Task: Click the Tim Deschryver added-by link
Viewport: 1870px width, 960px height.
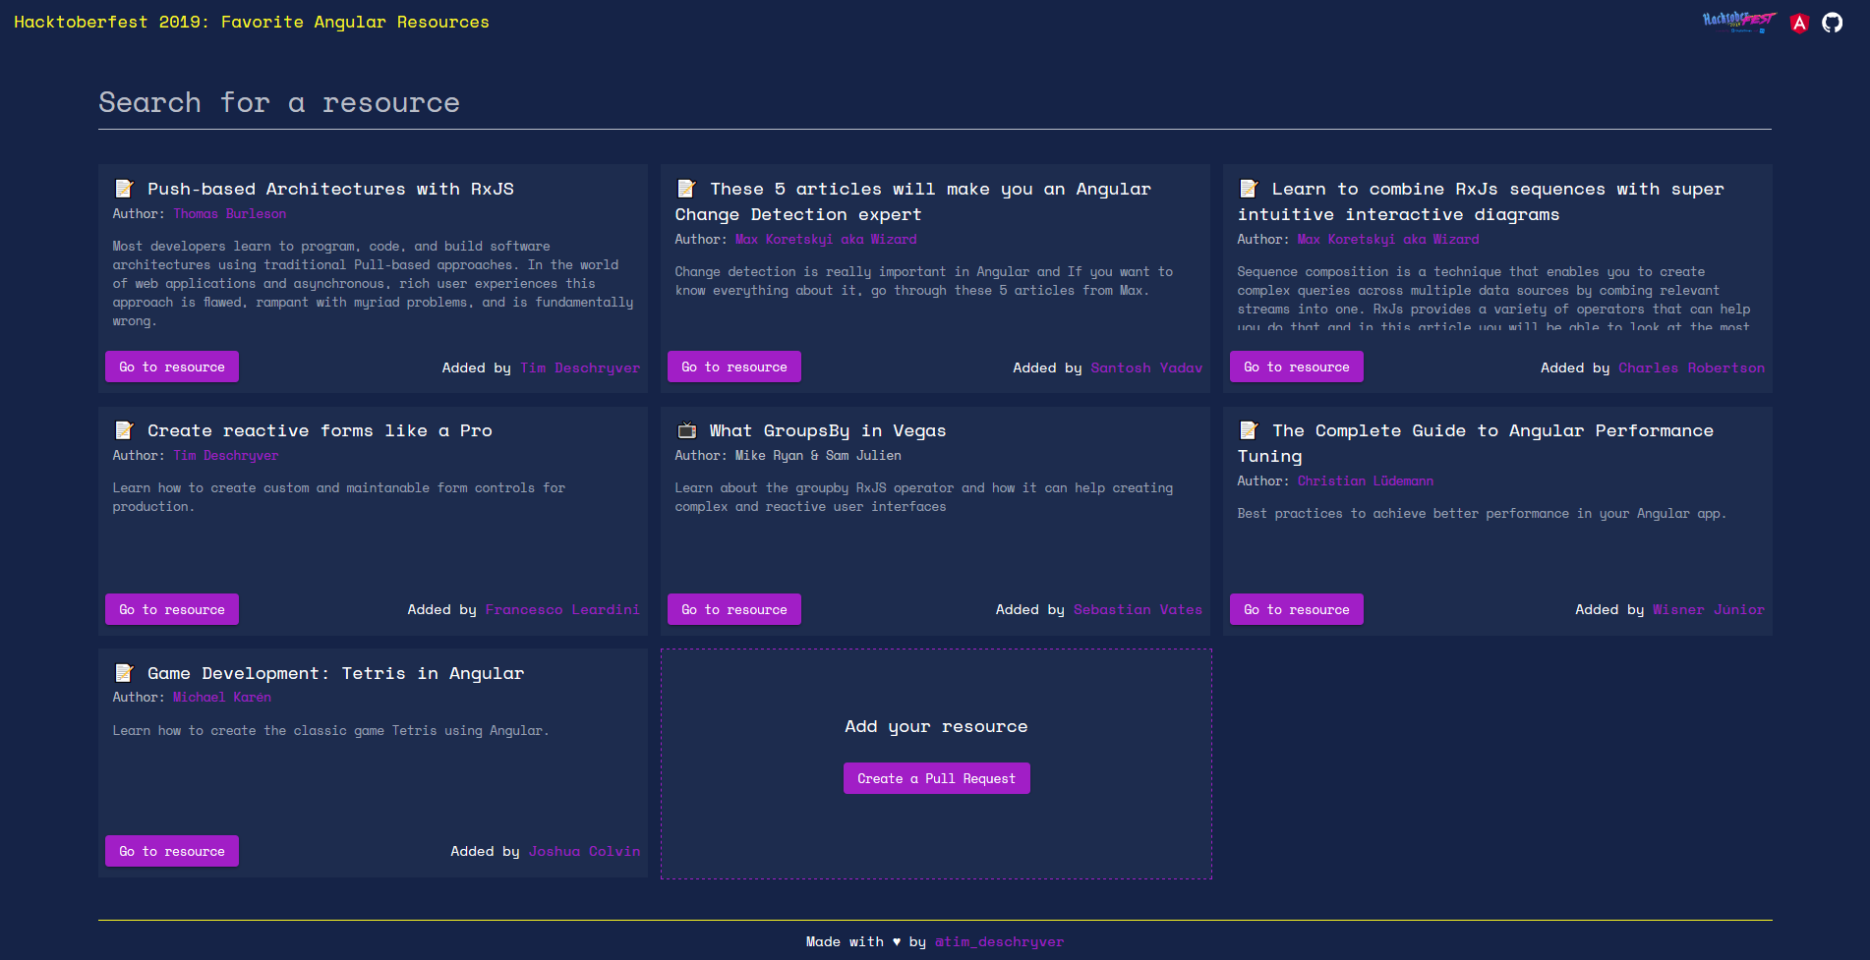Action: [579, 367]
